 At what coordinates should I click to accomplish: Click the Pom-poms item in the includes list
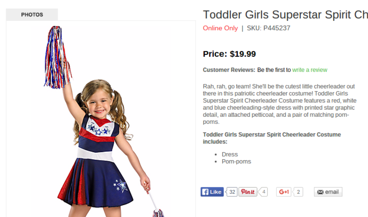pyautogui.click(x=236, y=161)
